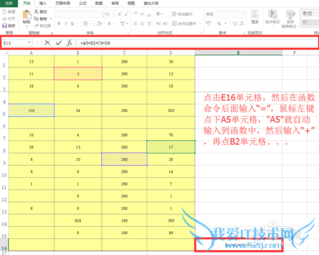Screen dimensions: 319x255
Task: Click the accounting number format icon
Action: 209,23
